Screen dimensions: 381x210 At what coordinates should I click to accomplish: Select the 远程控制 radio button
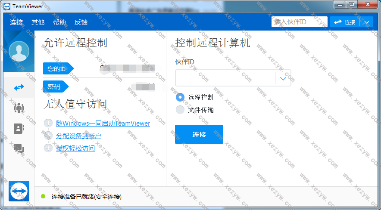click(x=180, y=97)
